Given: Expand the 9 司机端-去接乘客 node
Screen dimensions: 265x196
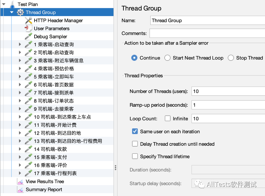Looking at the screenshot, I should (x=20, y=109).
